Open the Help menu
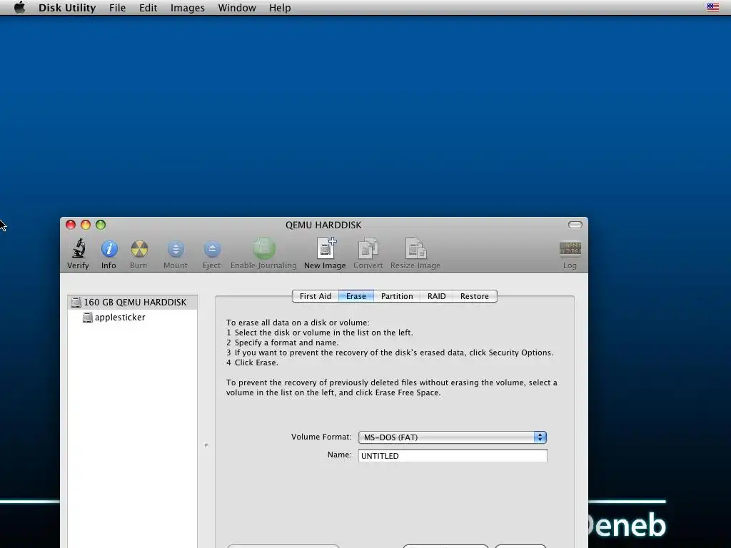Viewport: 731px width, 548px height. pyautogui.click(x=280, y=7)
